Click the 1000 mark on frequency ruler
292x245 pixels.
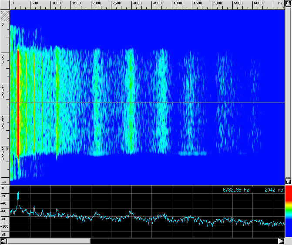[56, 3]
